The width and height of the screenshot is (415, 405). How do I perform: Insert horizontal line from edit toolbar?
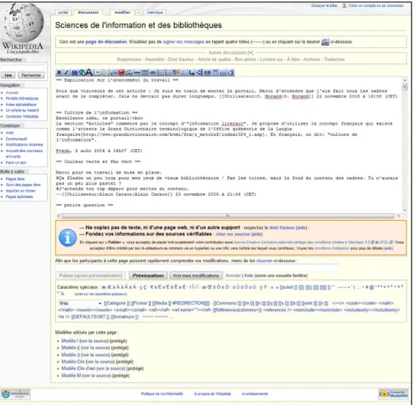coord(137,73)
